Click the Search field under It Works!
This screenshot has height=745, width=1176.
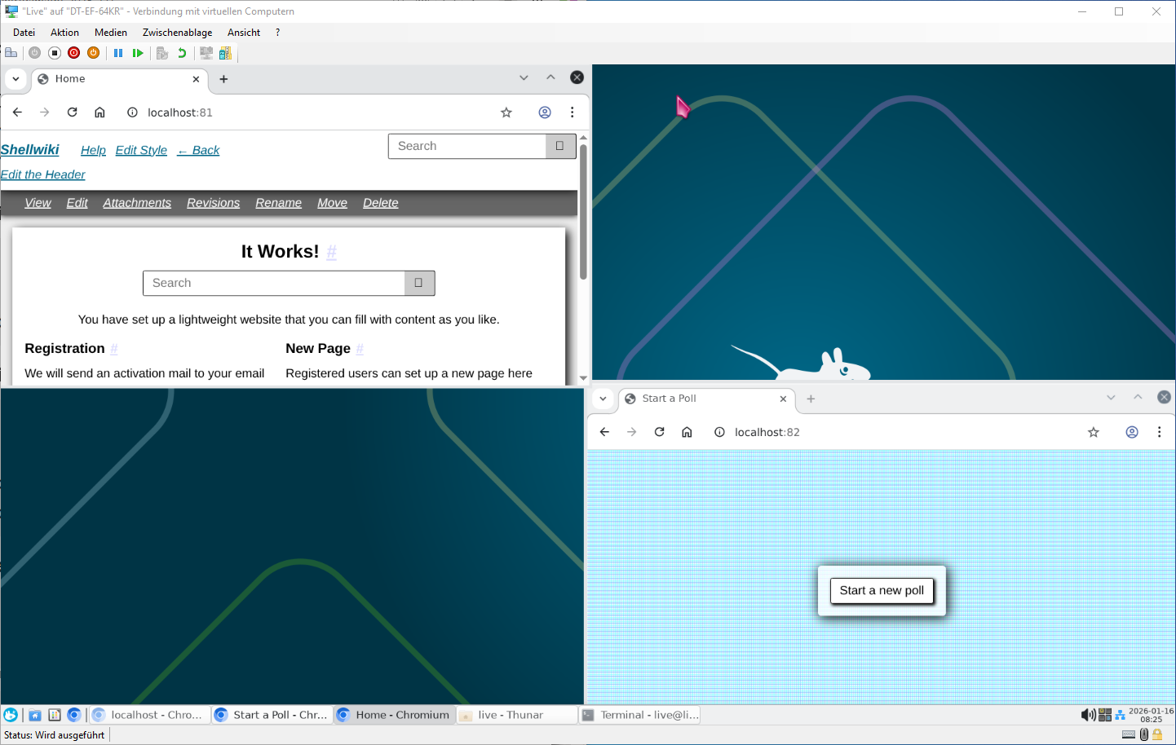click(x=274, y=283)
